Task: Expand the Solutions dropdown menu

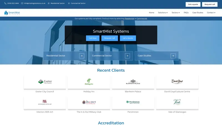Action: tap(163, 12)
